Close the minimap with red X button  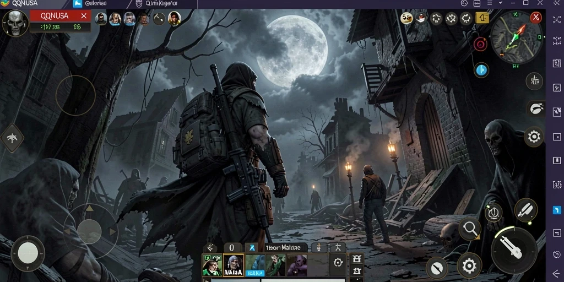click(x=536, y=17)
